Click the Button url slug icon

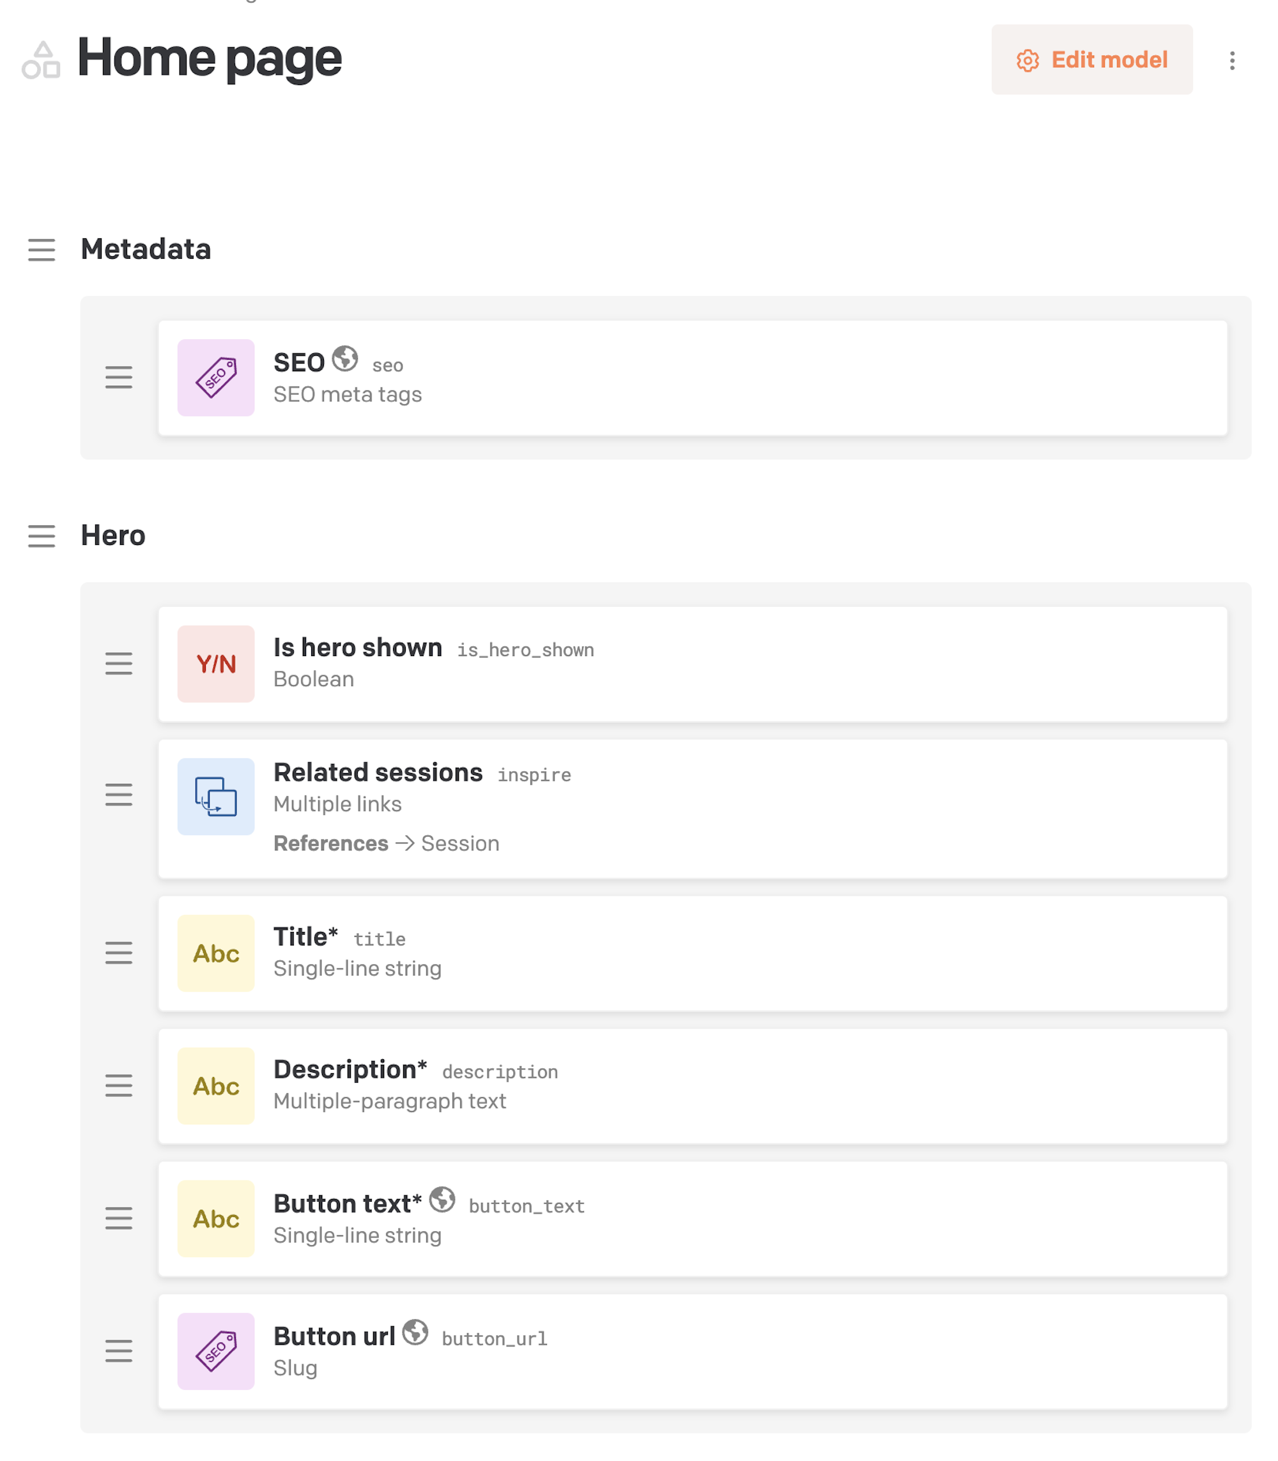coord(216,1351)
